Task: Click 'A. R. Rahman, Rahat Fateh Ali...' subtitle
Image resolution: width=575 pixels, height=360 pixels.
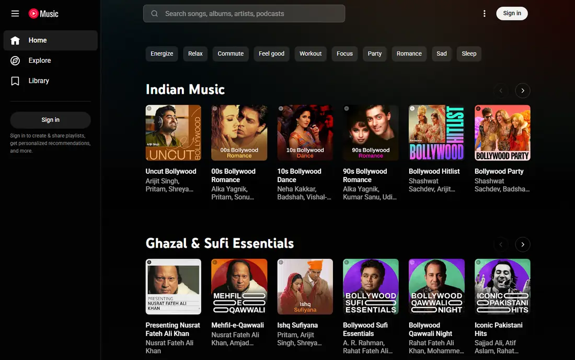Action: pos(368,347)
